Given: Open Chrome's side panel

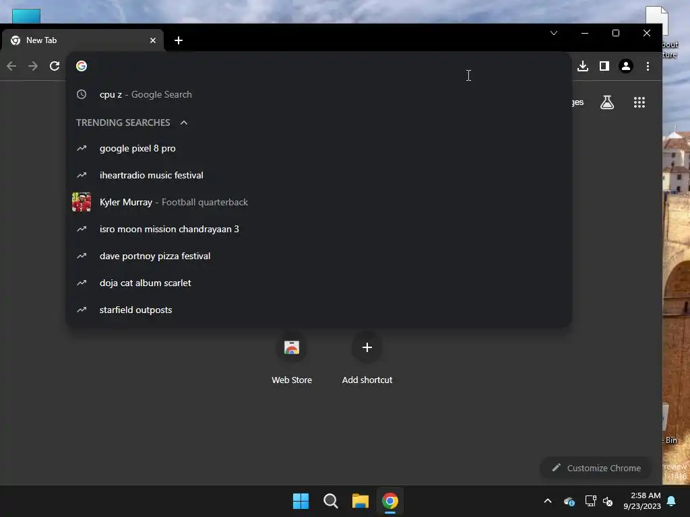Looking at the screenshot, I should pyautogui.click(x=604, y=66).
